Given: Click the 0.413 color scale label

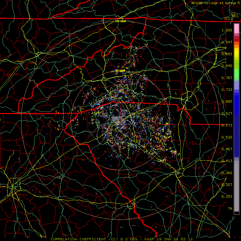Looking at the screenshot, I should (x=227, y=161).
